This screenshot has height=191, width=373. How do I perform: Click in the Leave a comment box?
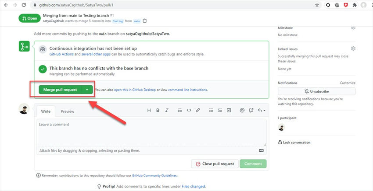(x=151, y=133)
